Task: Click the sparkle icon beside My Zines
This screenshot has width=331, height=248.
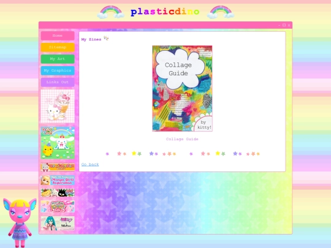Action: click(106, 39)
